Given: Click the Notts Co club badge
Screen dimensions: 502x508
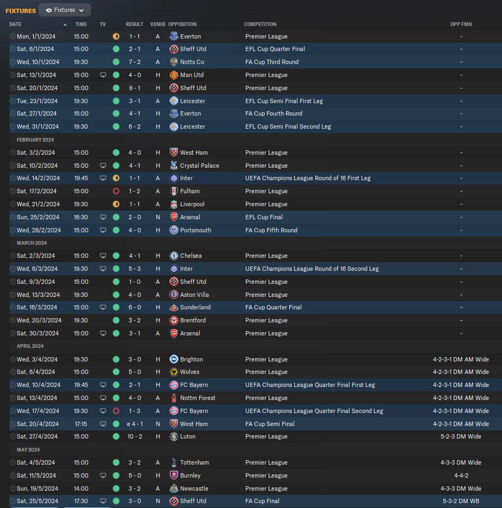Looking at the screenshot, I should [174, 62].
